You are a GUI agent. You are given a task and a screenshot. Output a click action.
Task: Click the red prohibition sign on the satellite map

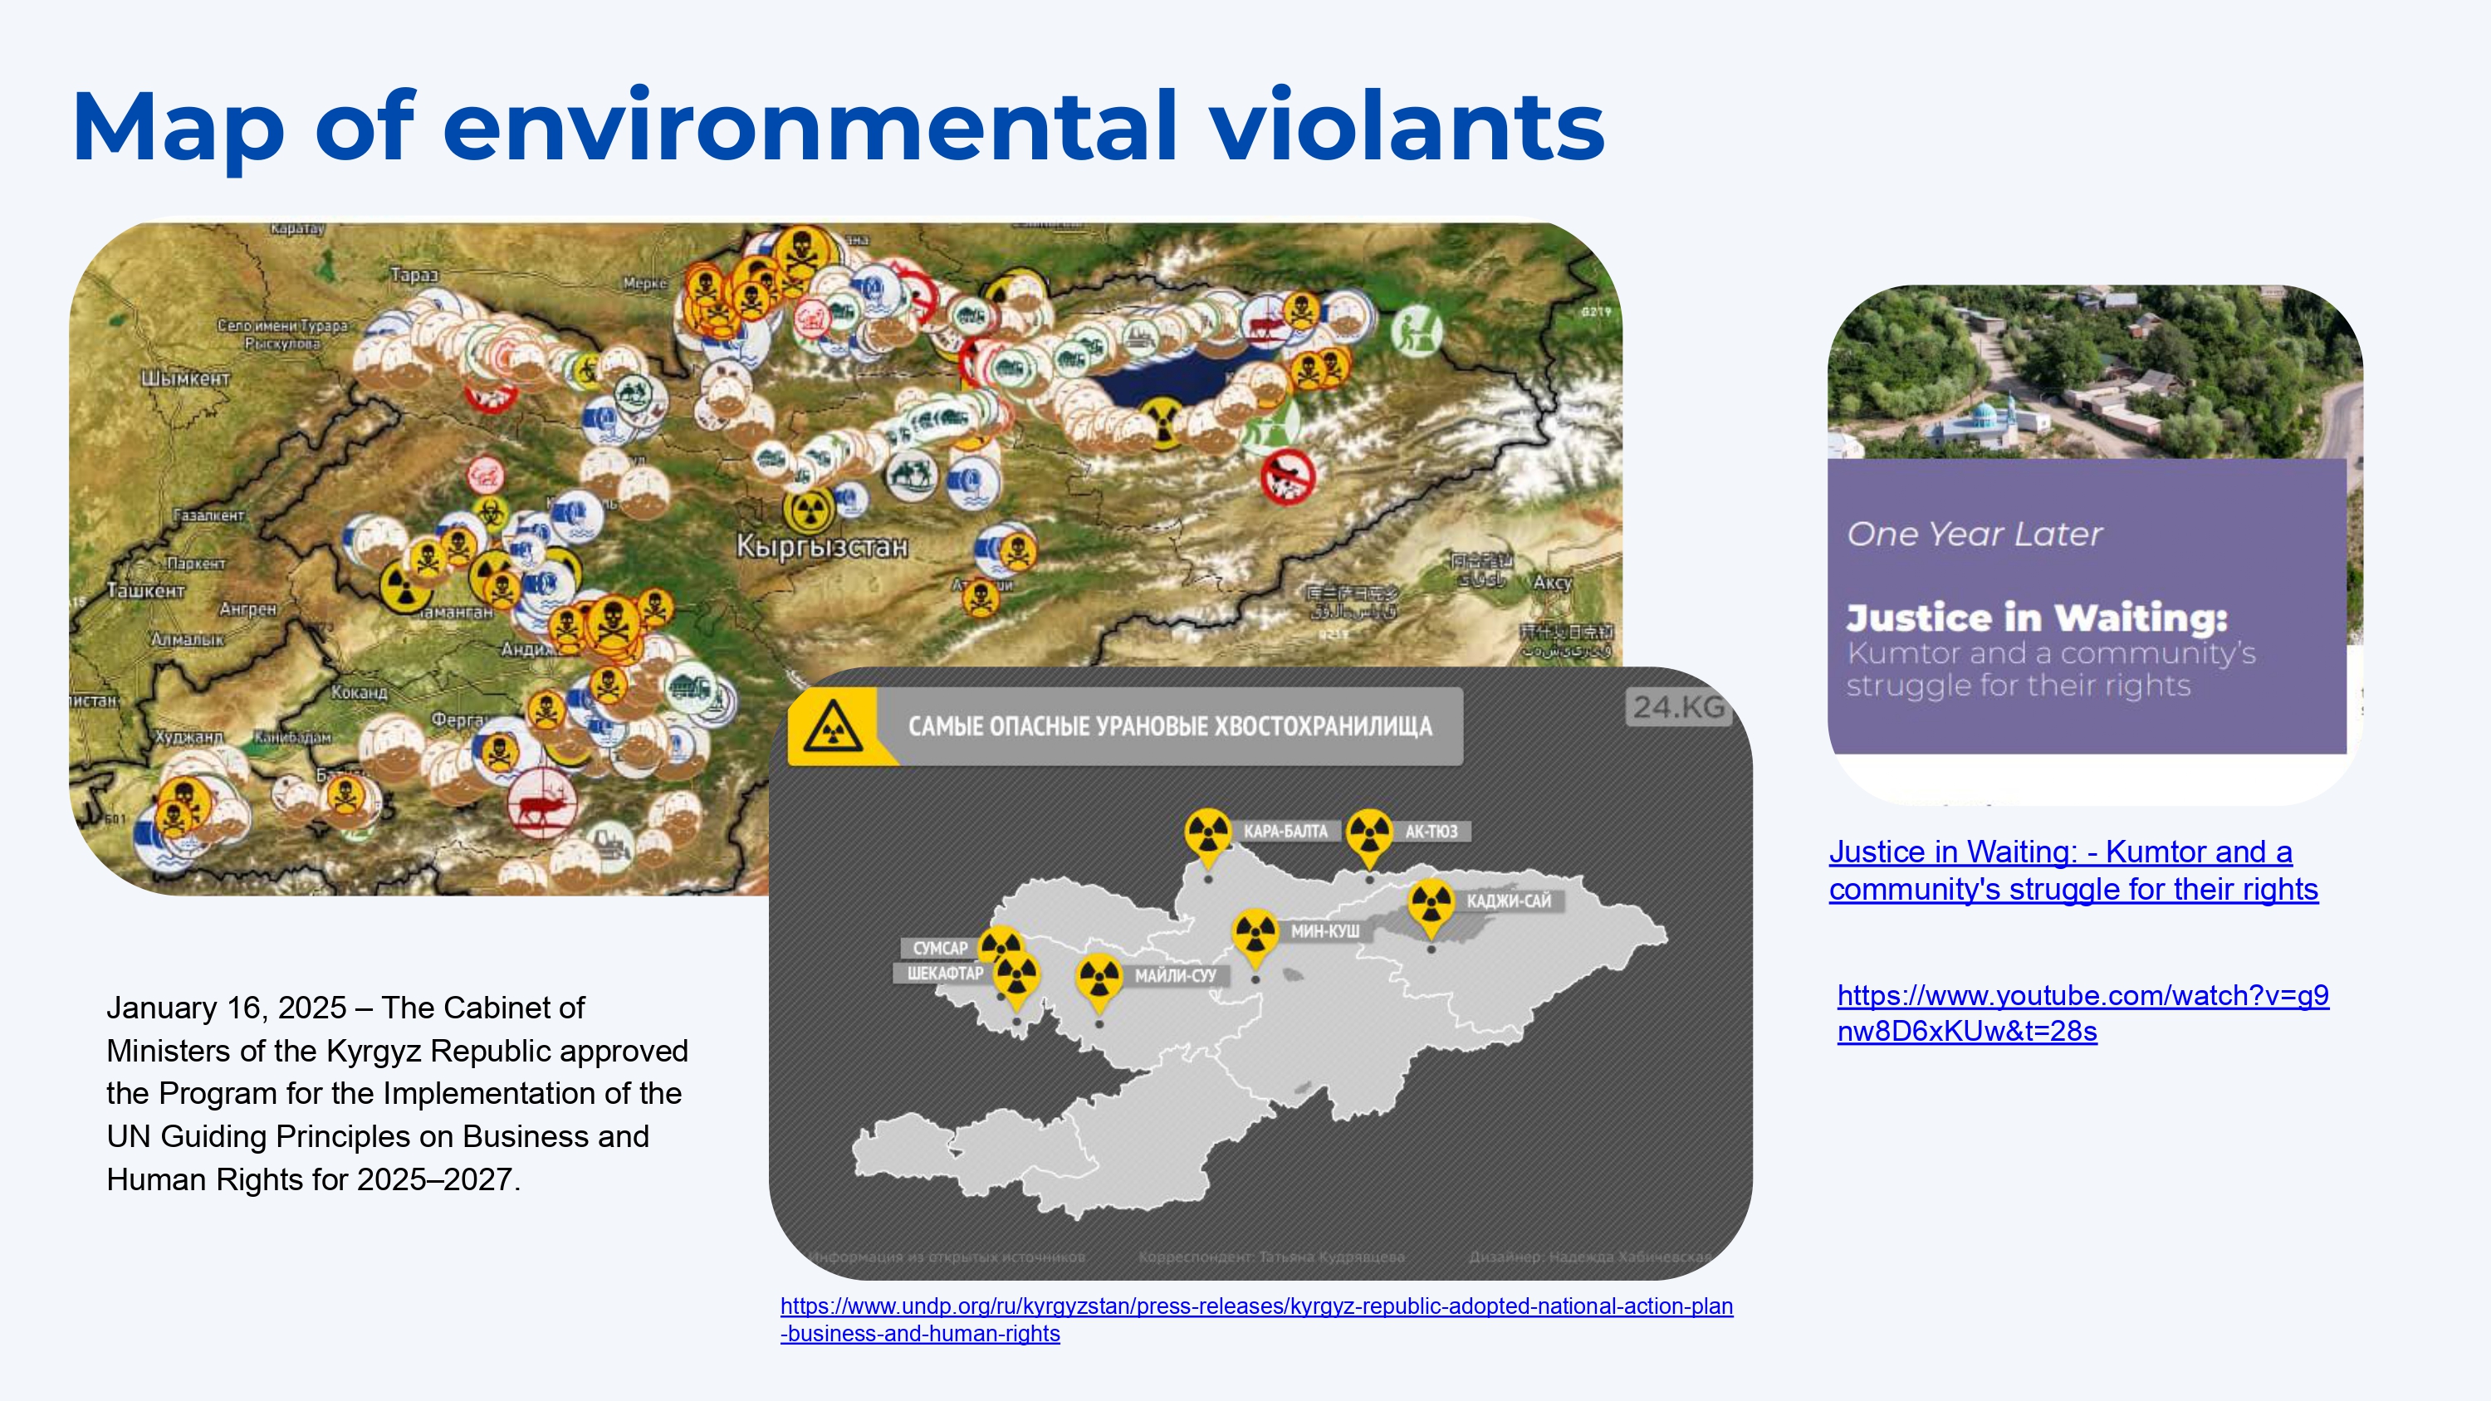click(1287, 476)
